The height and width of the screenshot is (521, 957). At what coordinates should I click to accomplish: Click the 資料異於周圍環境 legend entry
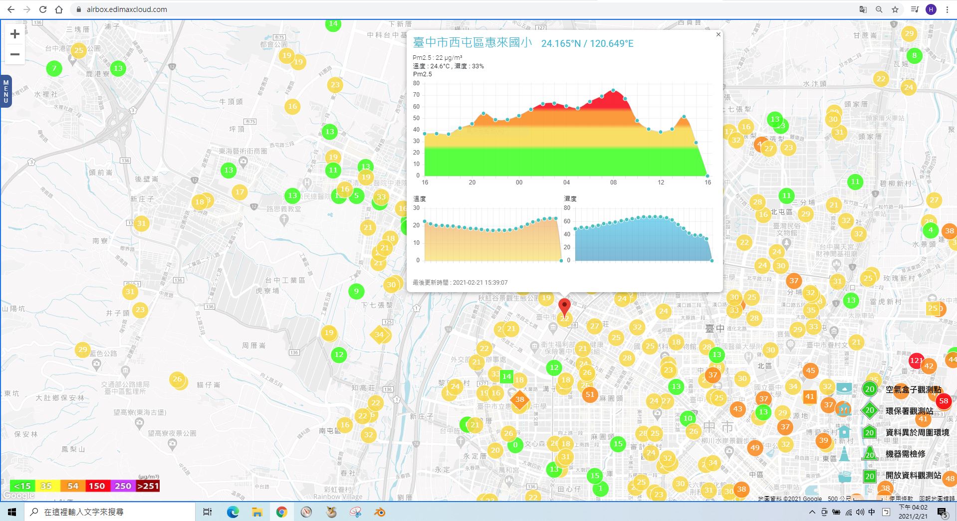tap(917, 432)
